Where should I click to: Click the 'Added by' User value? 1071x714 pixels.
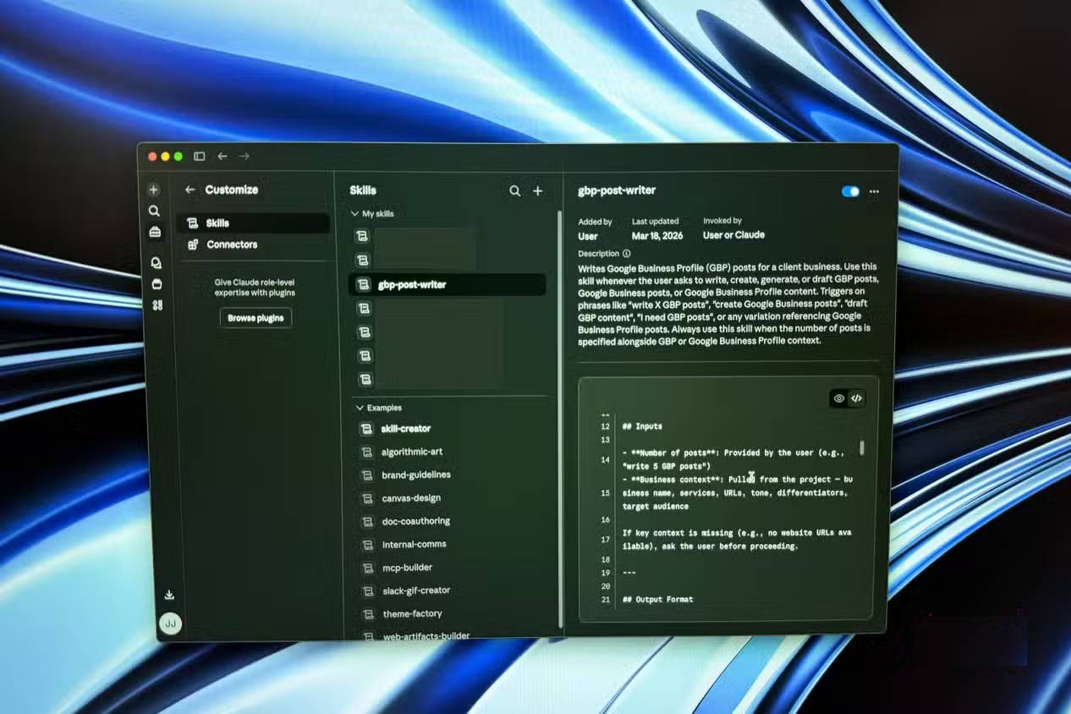click(x=588, y=237)
